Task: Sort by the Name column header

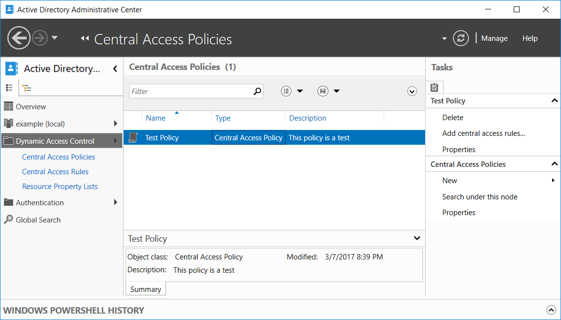Action: pos(156,118)
